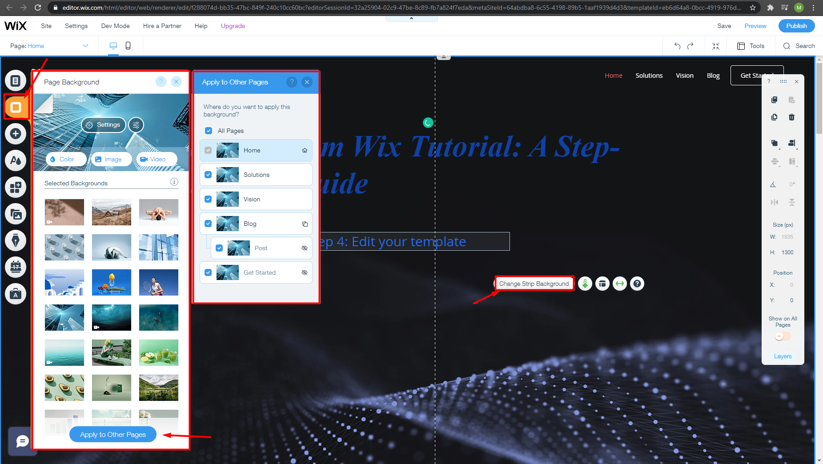
Task: Open the Settings menu
Action: (x=76, y=26)
